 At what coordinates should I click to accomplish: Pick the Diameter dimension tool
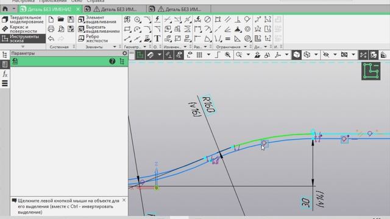pos(207,19)
